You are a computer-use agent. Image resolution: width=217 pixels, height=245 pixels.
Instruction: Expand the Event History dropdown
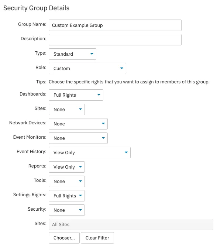coord(90,152)
